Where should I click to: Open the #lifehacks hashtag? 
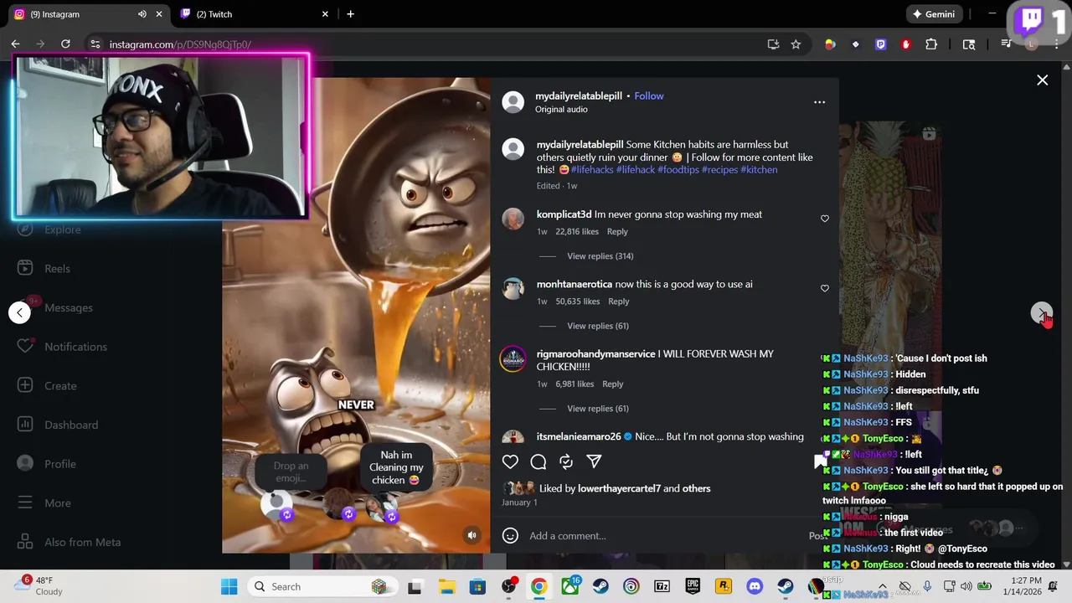(591, 170)
